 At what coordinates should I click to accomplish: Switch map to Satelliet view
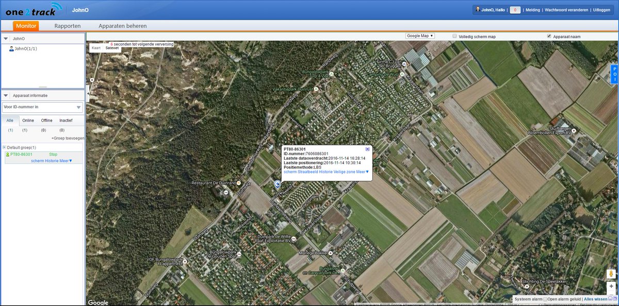click(112, 47)
